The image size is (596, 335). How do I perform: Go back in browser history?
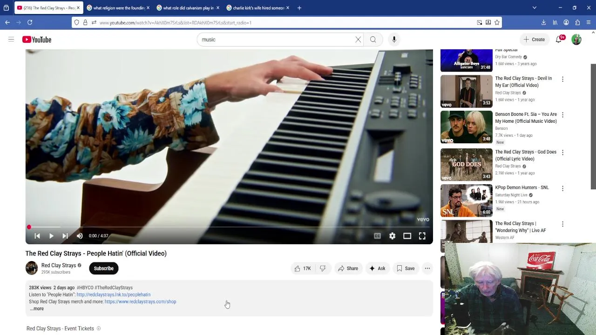click(x=7, y=22)
